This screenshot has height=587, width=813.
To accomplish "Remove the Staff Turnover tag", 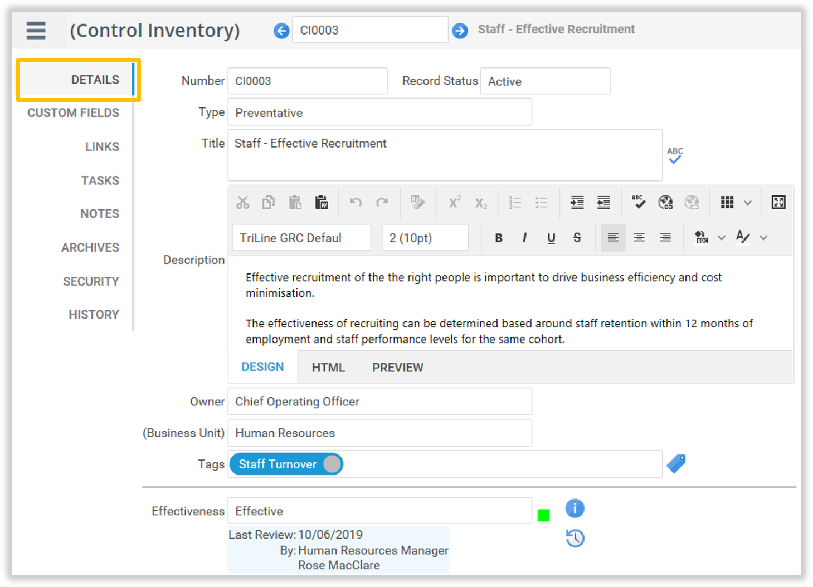I will pos(332,464).
